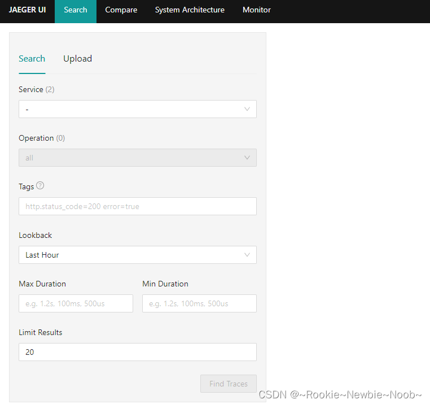Click the Service (2) label
The width and height of the screenshot is (430, 404).
(x=37, y=89)
